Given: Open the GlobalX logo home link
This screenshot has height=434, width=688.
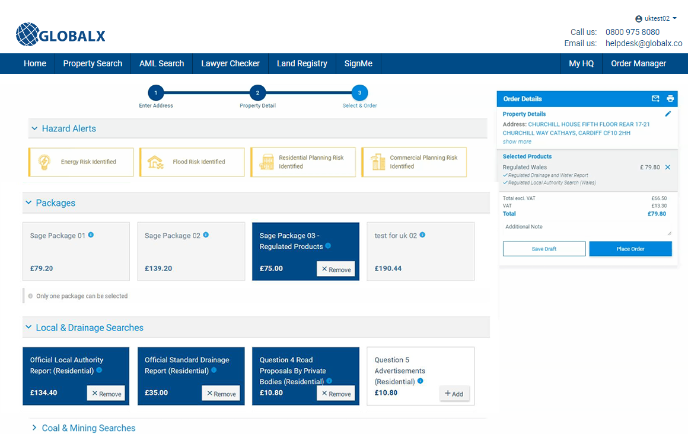Looking at the screenshot, I should pyautogui.click(x=60, y=35).
